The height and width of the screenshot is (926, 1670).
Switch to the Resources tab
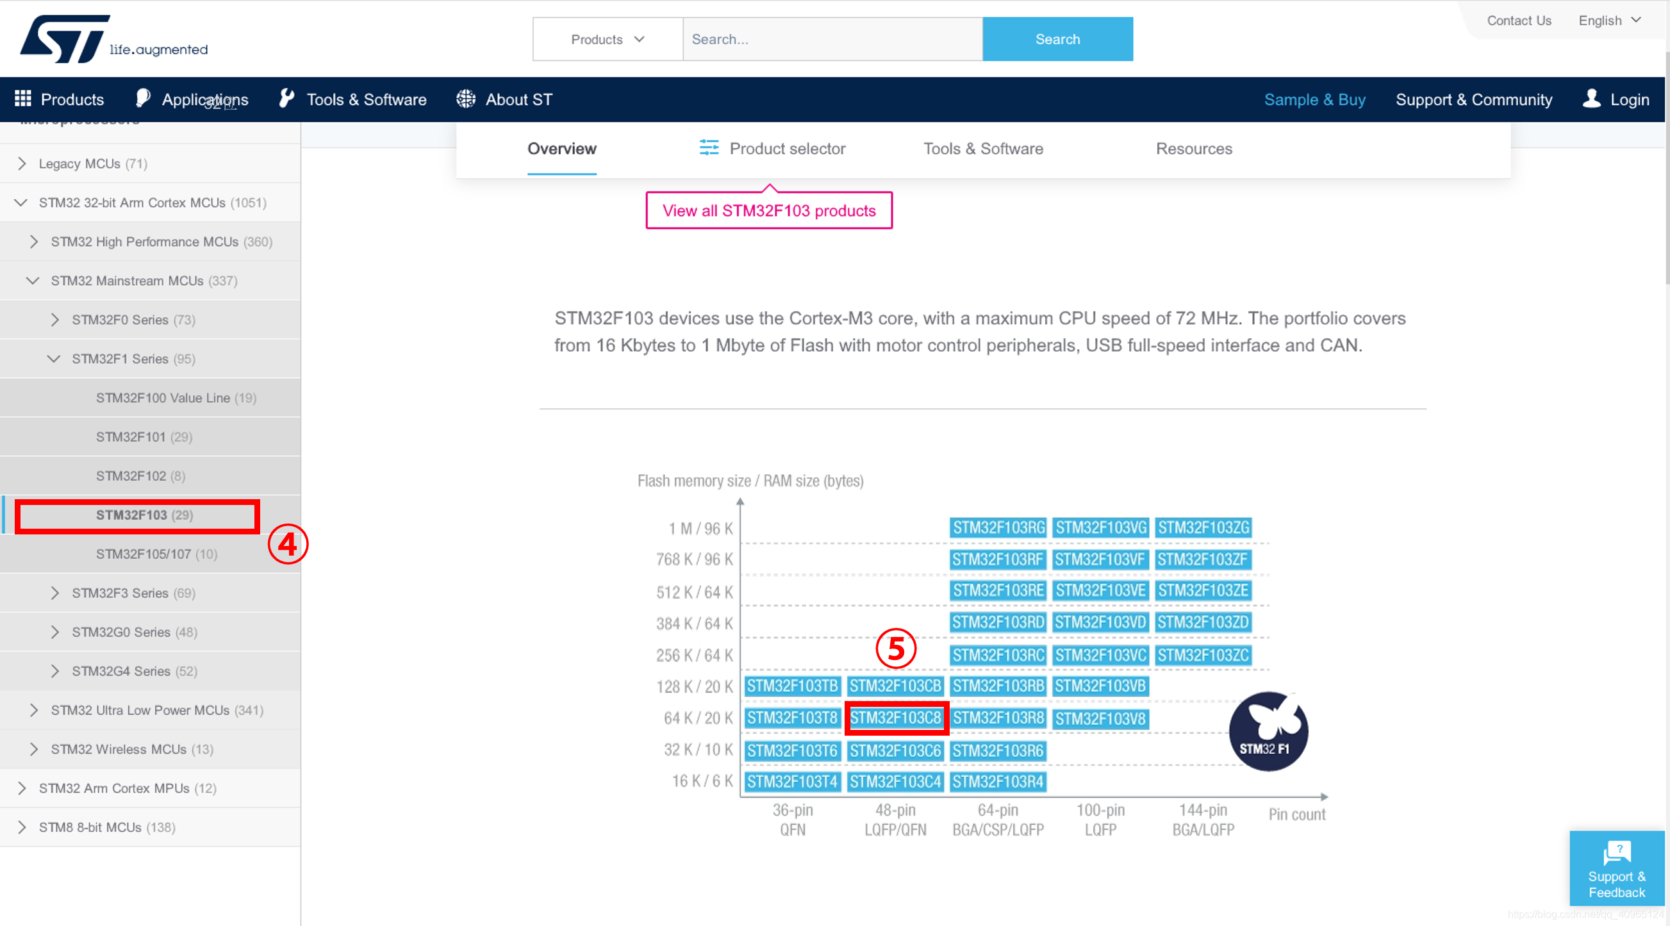1193,149
